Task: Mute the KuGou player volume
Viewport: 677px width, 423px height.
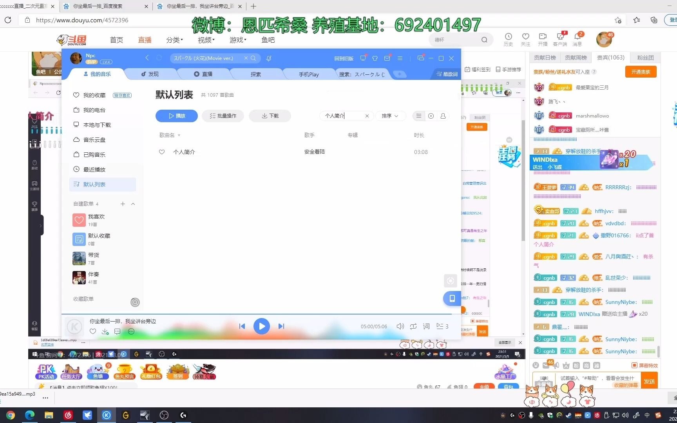Action: coord(400,326)
